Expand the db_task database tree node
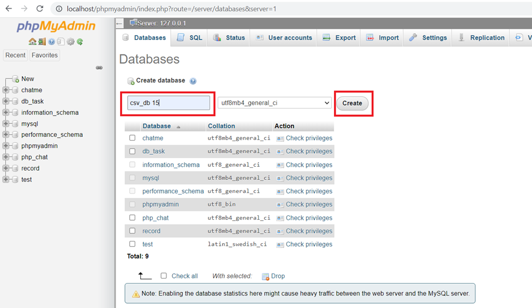The width and height of the screenshot is (532, 308). (x=5, y=101)
